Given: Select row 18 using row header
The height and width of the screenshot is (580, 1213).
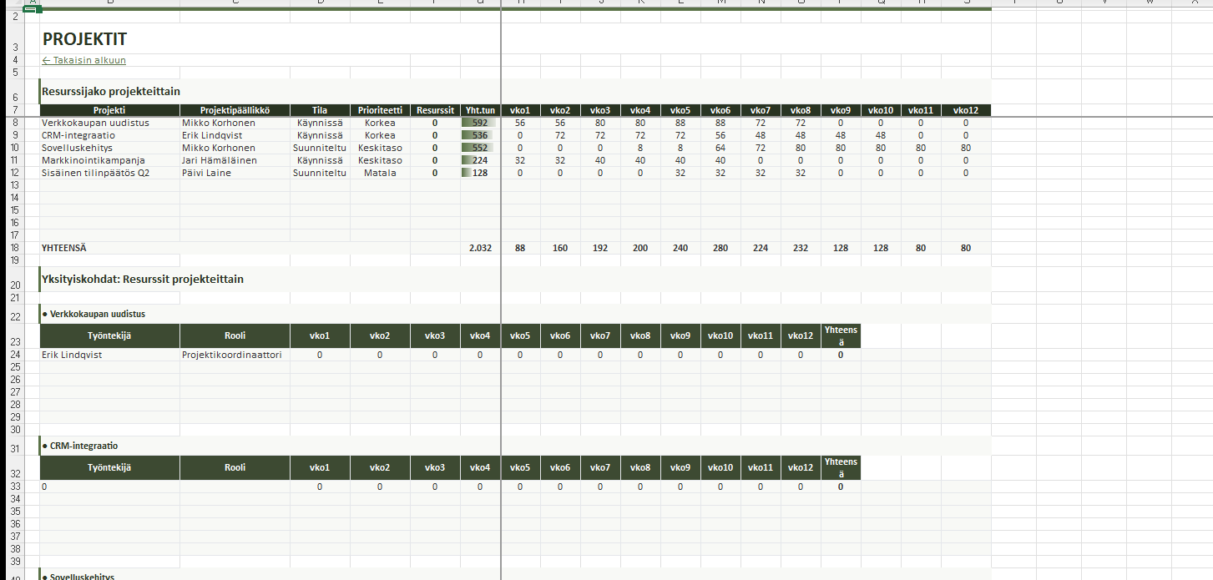Looking at the screenshot, I should [14, 248].
